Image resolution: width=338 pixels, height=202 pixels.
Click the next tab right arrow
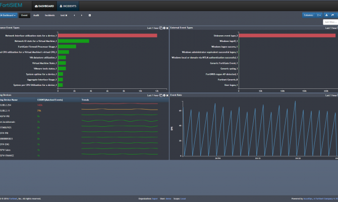[x=82, y=15]
